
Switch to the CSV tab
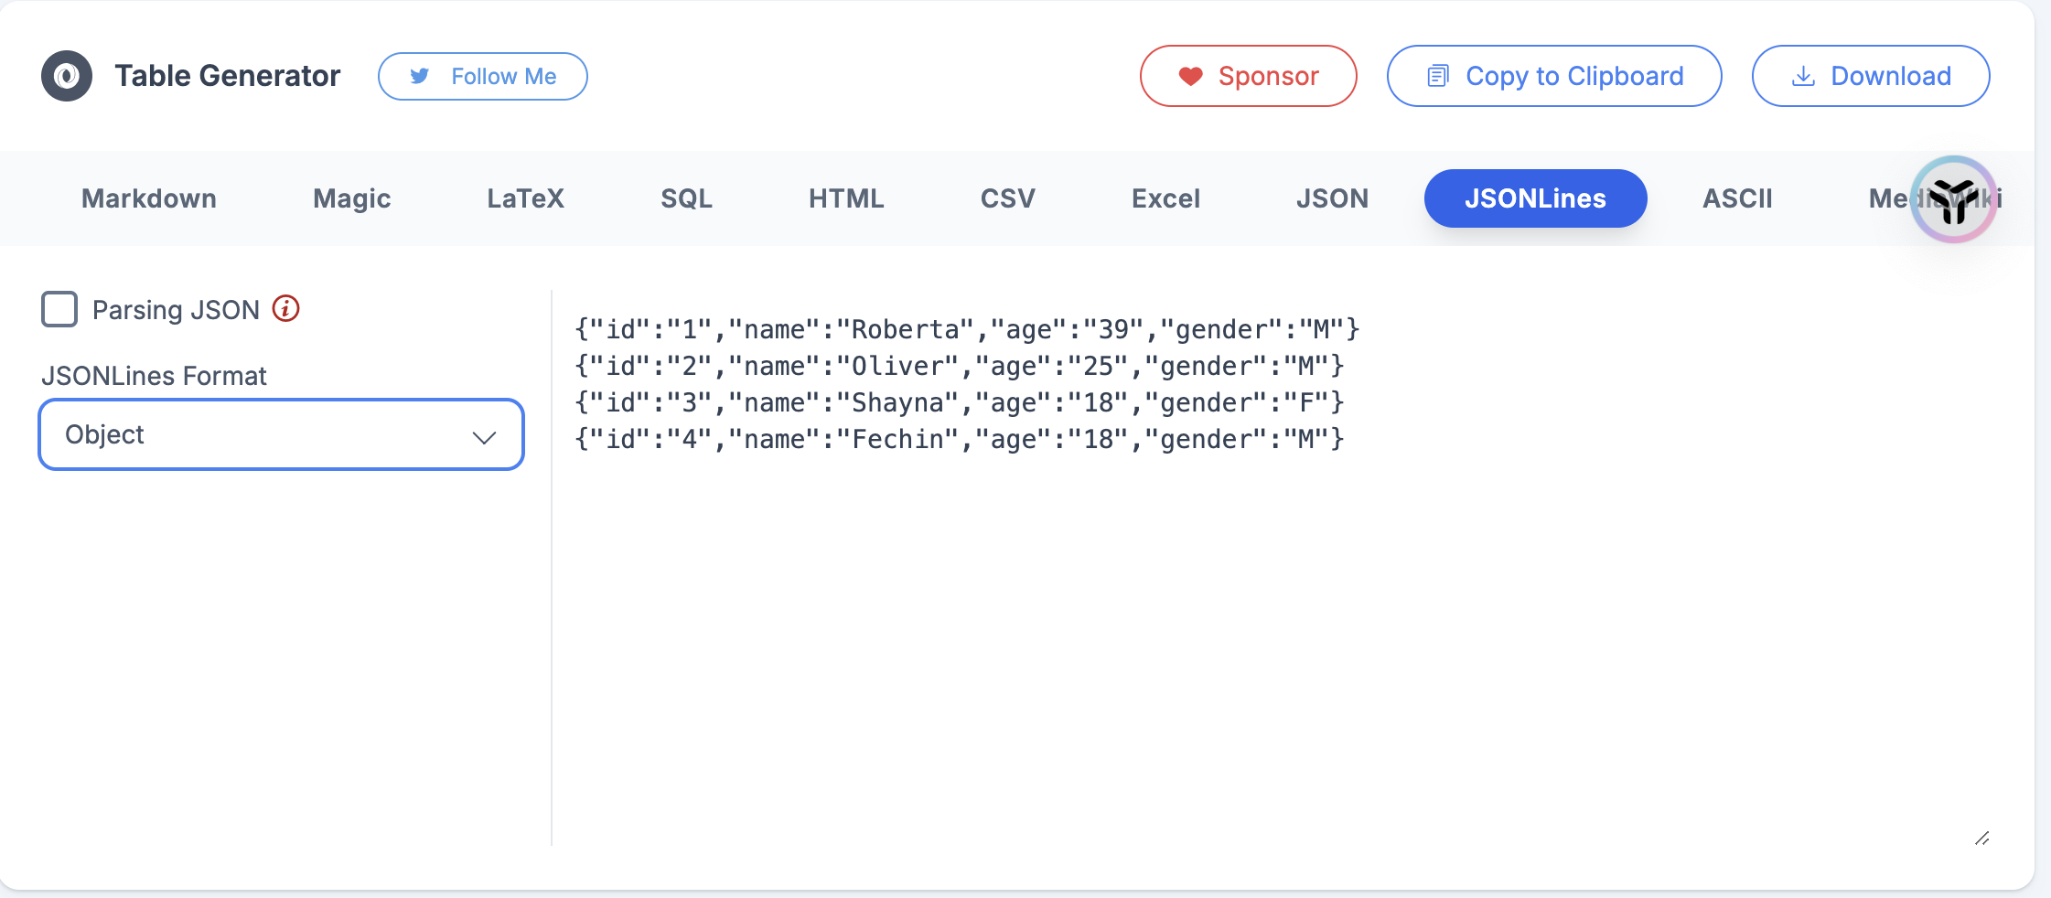[x=1007, y=198]
